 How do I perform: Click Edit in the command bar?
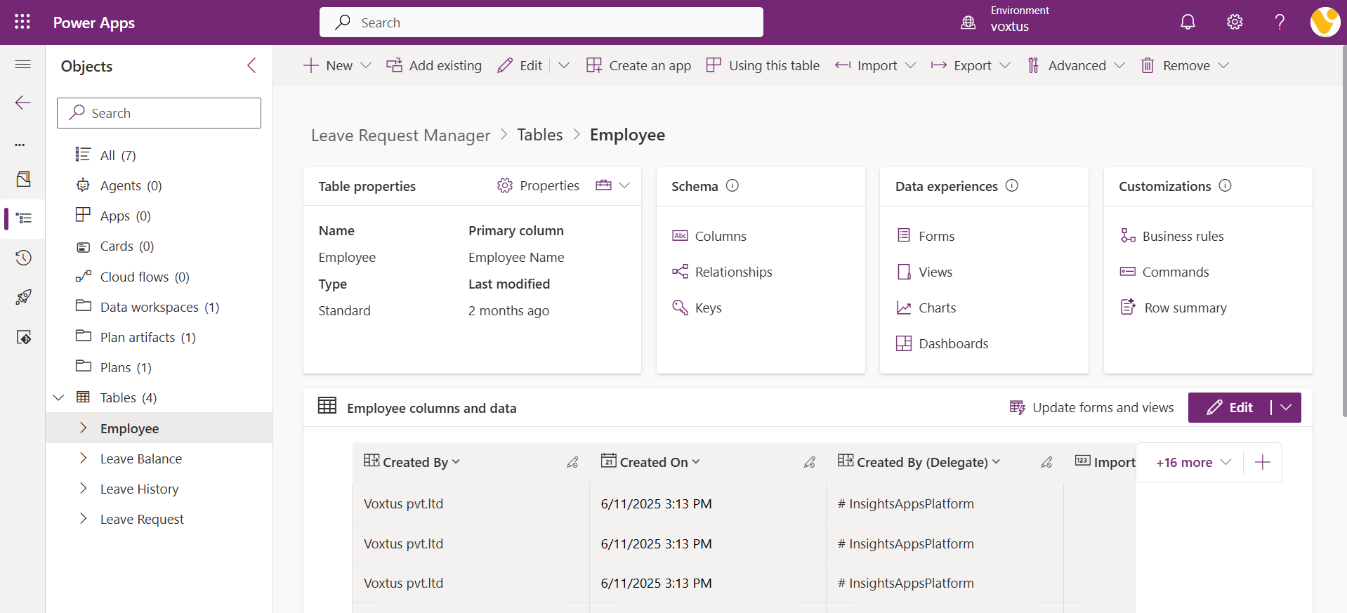click(x=520, y=65)
